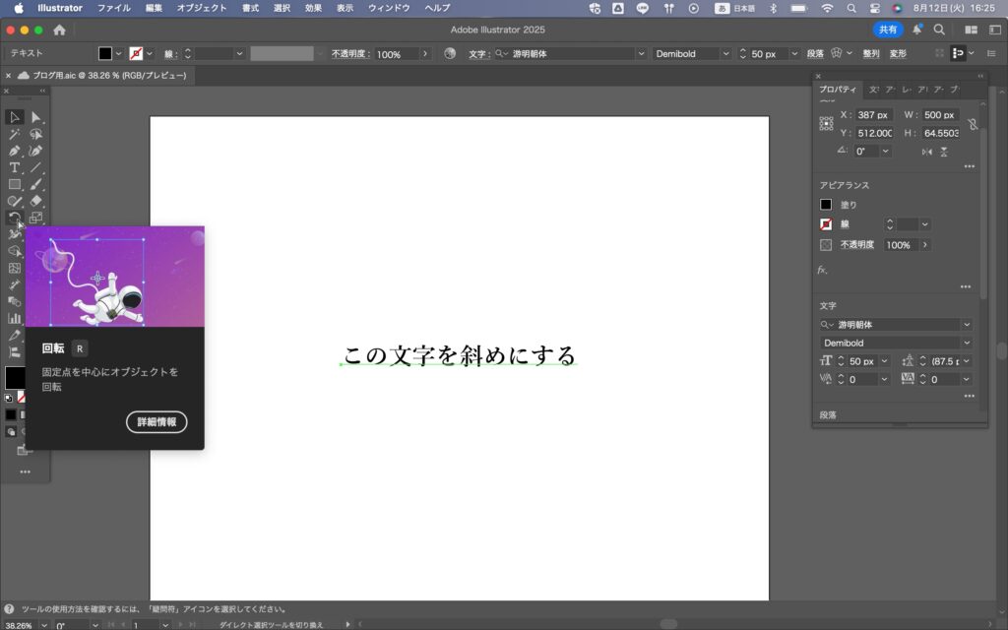Select the Pen tool
Image resolution: width=1008 pixels, height=630 pixels.
tap(14, 151)
